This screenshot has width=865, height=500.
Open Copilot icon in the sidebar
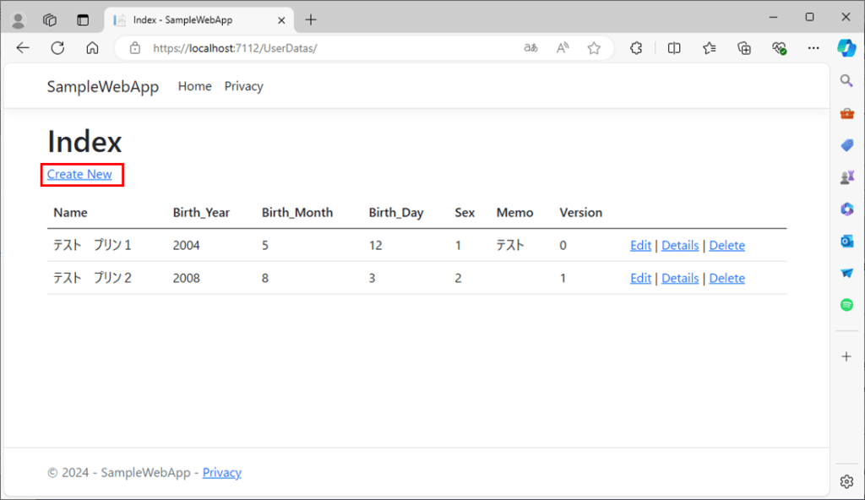coord(846,48)
